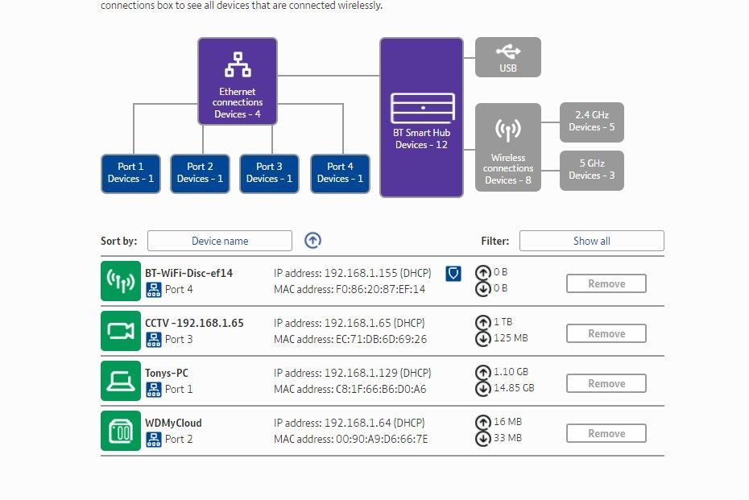
Task: Click the Ethernet connections network icon
Action: tap(238, 64)
